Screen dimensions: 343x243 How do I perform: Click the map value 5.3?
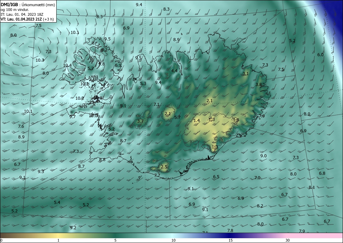[x=143, y=84]
